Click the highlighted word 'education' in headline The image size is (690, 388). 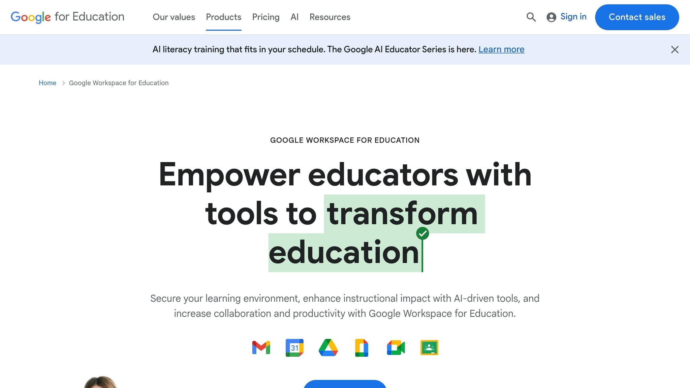click(344, 253)
